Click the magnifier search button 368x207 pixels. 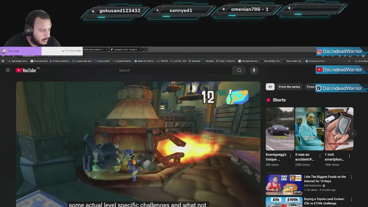tap(239, 70)
